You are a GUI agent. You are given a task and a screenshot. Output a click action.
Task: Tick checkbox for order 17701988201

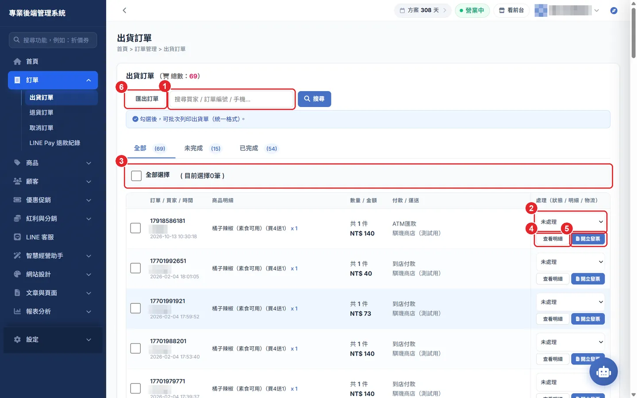click(135, 348)
